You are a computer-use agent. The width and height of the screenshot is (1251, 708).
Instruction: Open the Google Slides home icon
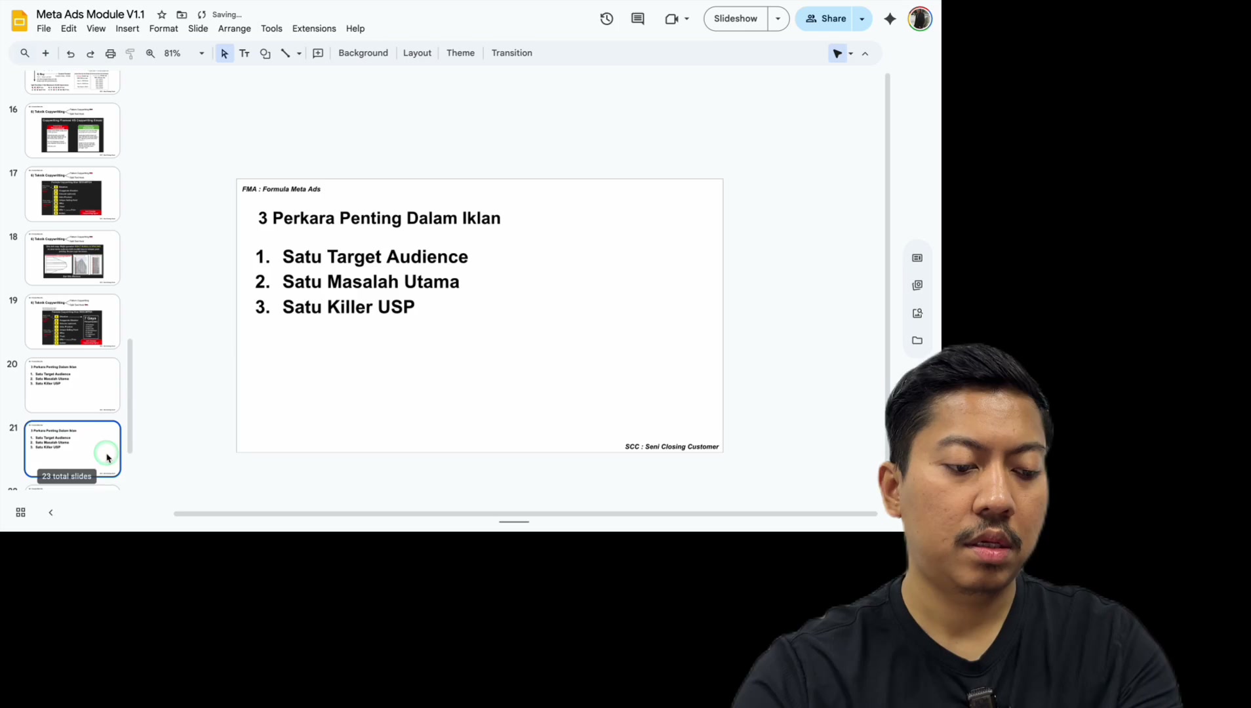[x=20, y=21]
